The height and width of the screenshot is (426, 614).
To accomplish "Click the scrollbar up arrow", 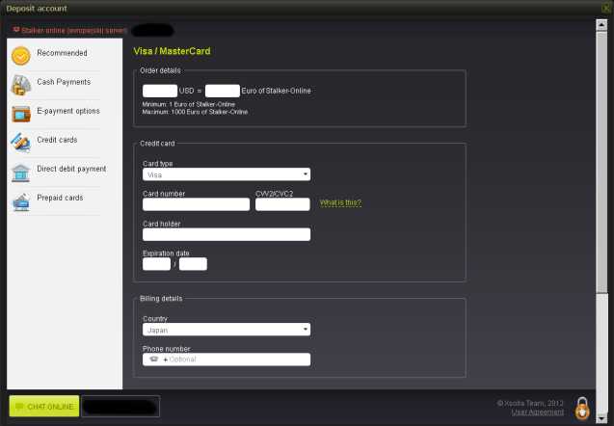I will tap(601, 25).
